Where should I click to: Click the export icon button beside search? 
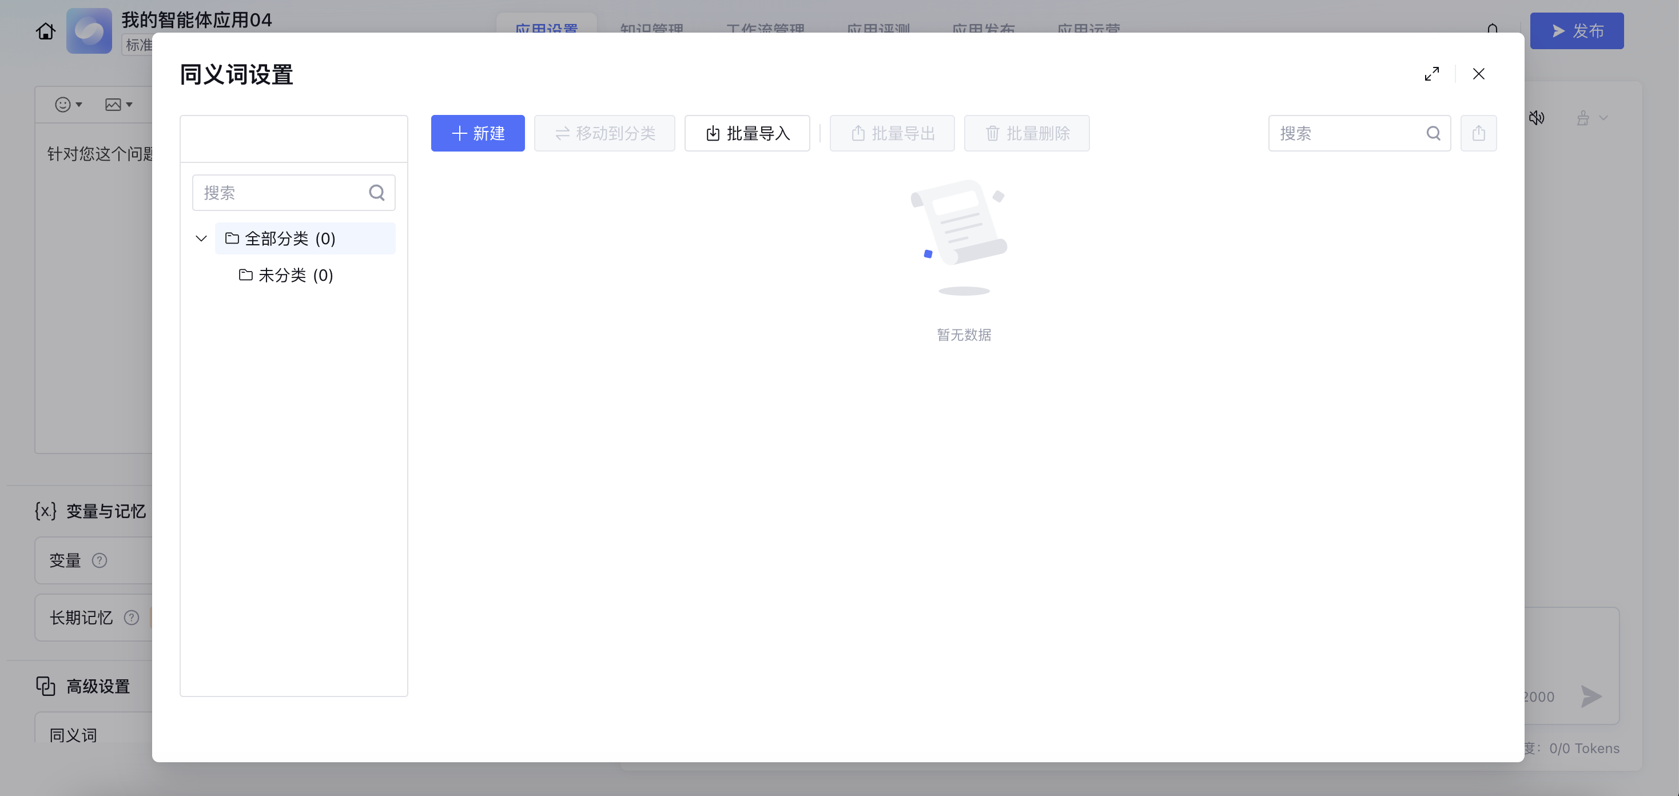click(x=1478, y=133)
